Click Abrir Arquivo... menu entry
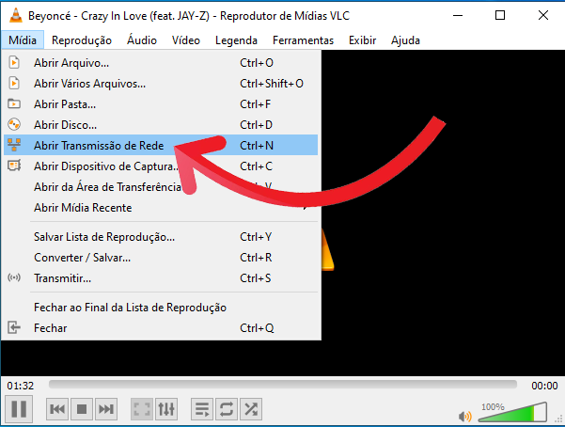 coord(71,63)
